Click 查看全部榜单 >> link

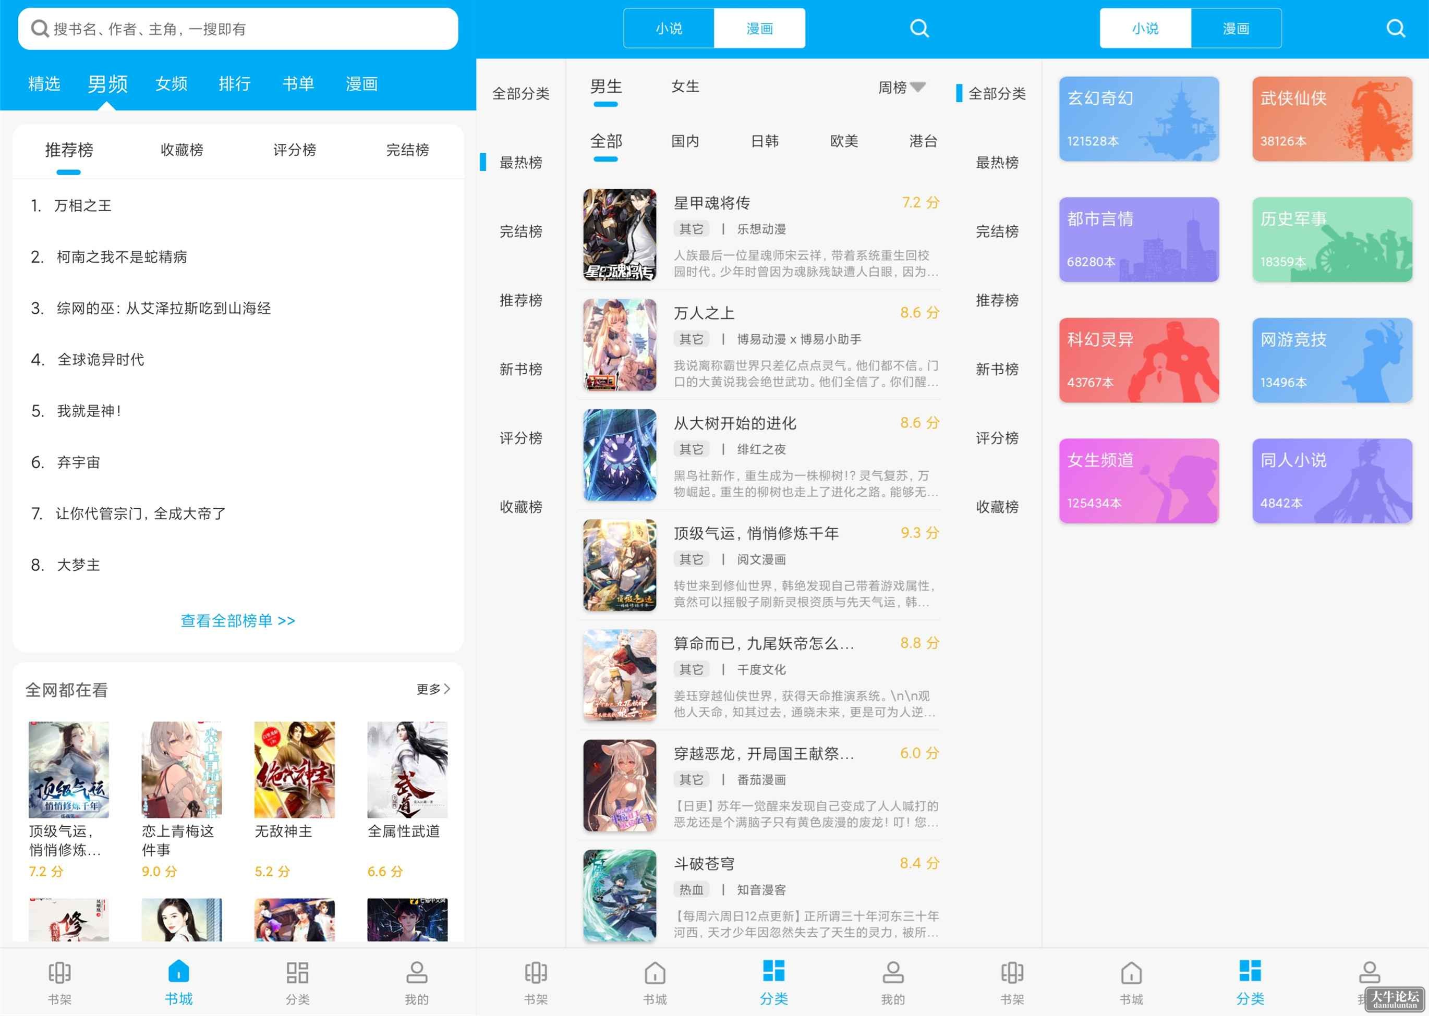[238, 621]
